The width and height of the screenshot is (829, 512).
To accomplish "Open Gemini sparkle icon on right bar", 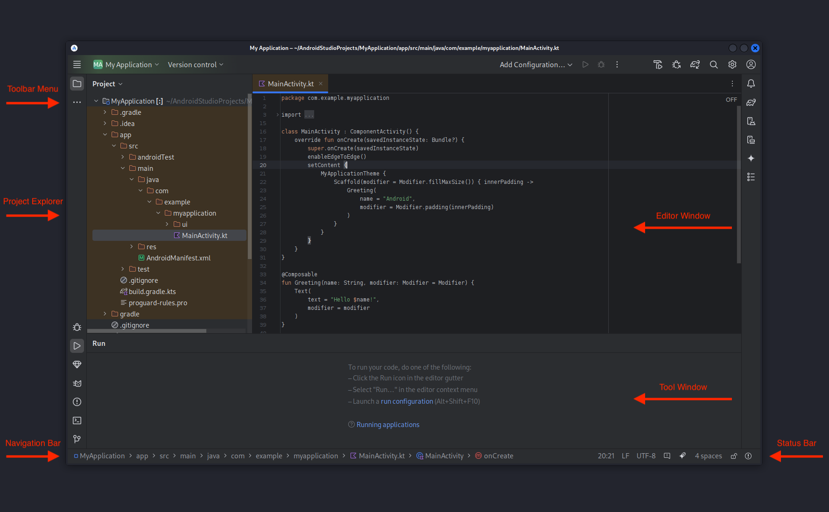I will pos(751,158).
